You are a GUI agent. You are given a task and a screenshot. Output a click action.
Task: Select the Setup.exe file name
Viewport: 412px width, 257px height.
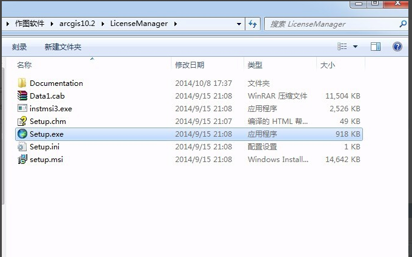point(47,134)
